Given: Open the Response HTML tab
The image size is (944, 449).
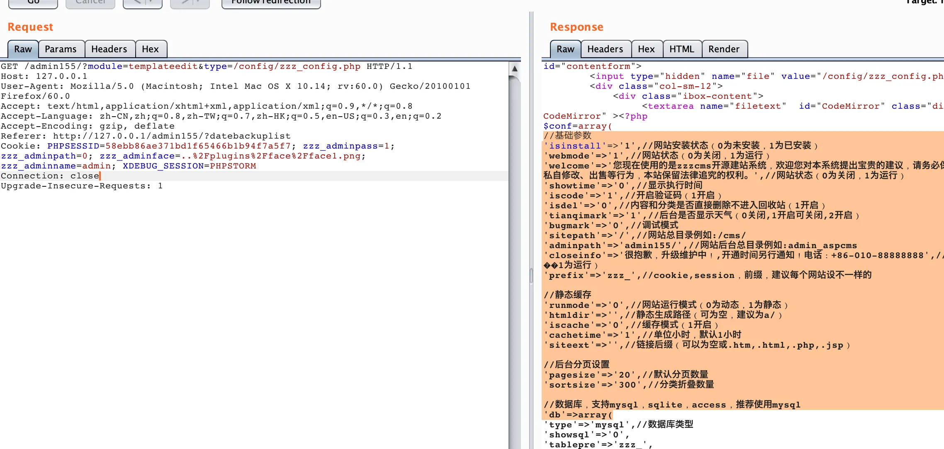Looking at the screenshot, I should [x=681, y=49].
